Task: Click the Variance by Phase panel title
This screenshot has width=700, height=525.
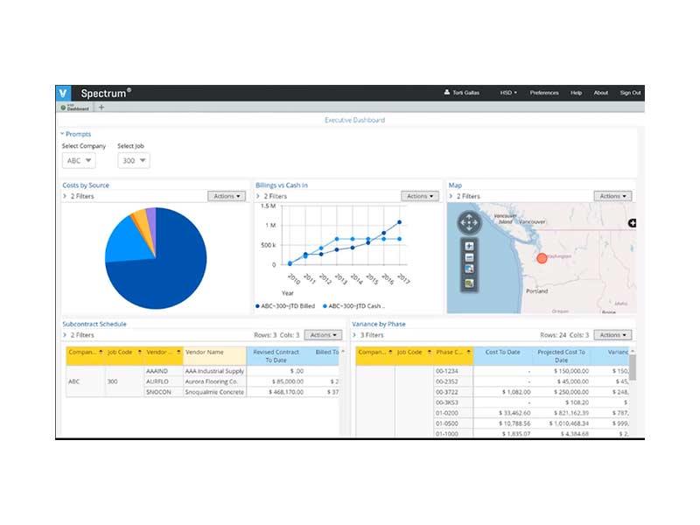Action: coord(379,324)
